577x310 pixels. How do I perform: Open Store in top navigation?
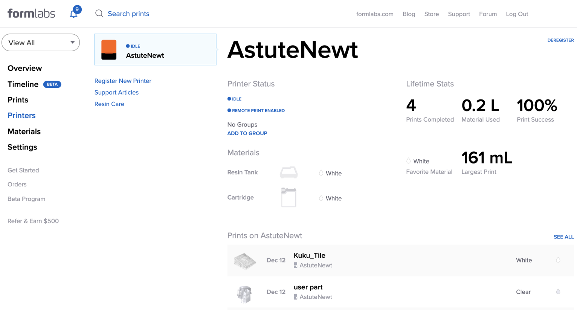[432, 14]
